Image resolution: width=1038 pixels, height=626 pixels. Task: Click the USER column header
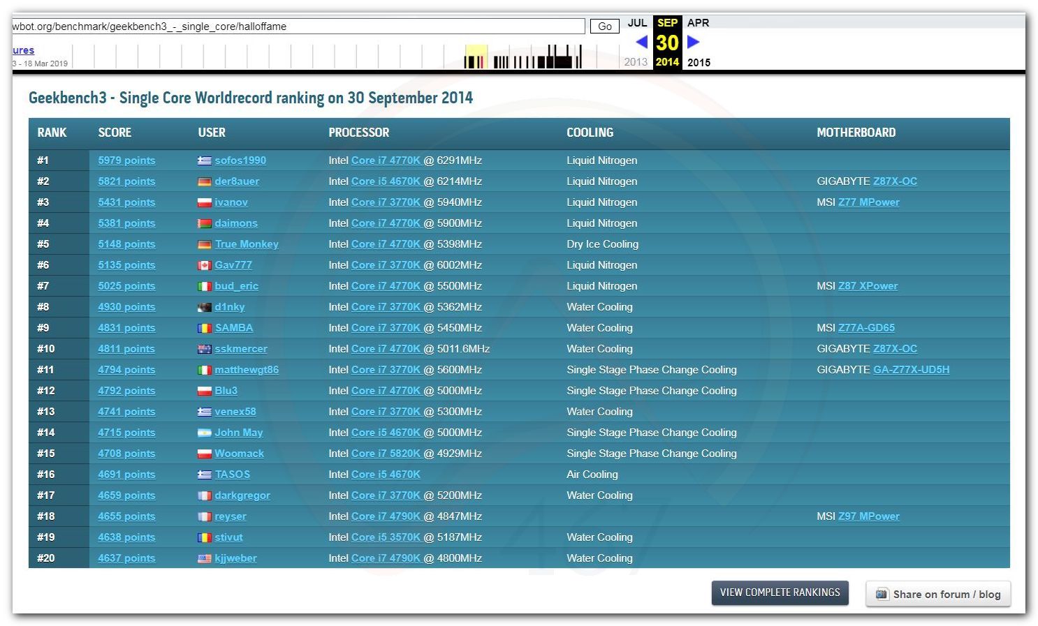tap(212, 133)
